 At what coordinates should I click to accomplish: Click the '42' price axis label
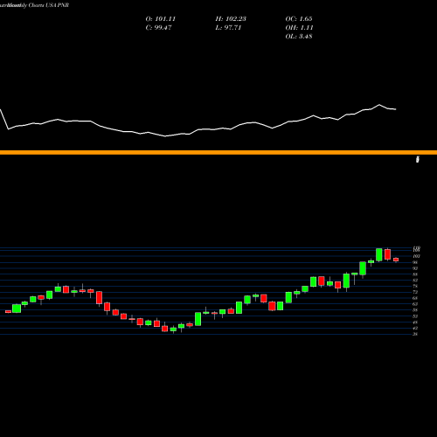pyautogui.click(x=415, y=328)
